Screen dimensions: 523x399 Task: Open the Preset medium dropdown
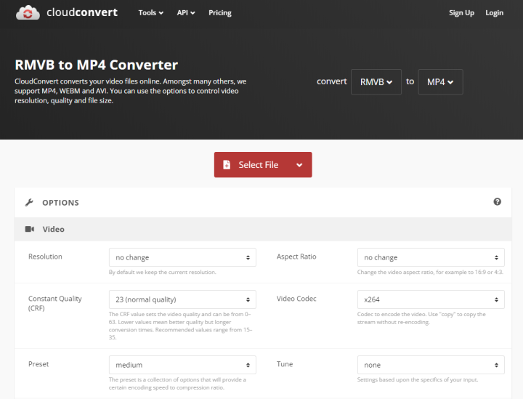tap(182, 365)
